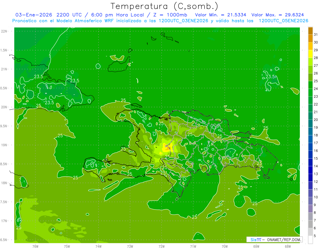Screen dimensions: 323x250
Task: Pick the color bar segment between 16 and 17
Action: [310, 147]
